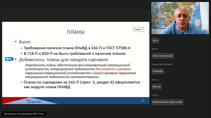Screen dimensions: 211x118
Task: Click the slide number 12
Action: click(x=143, y=101)
